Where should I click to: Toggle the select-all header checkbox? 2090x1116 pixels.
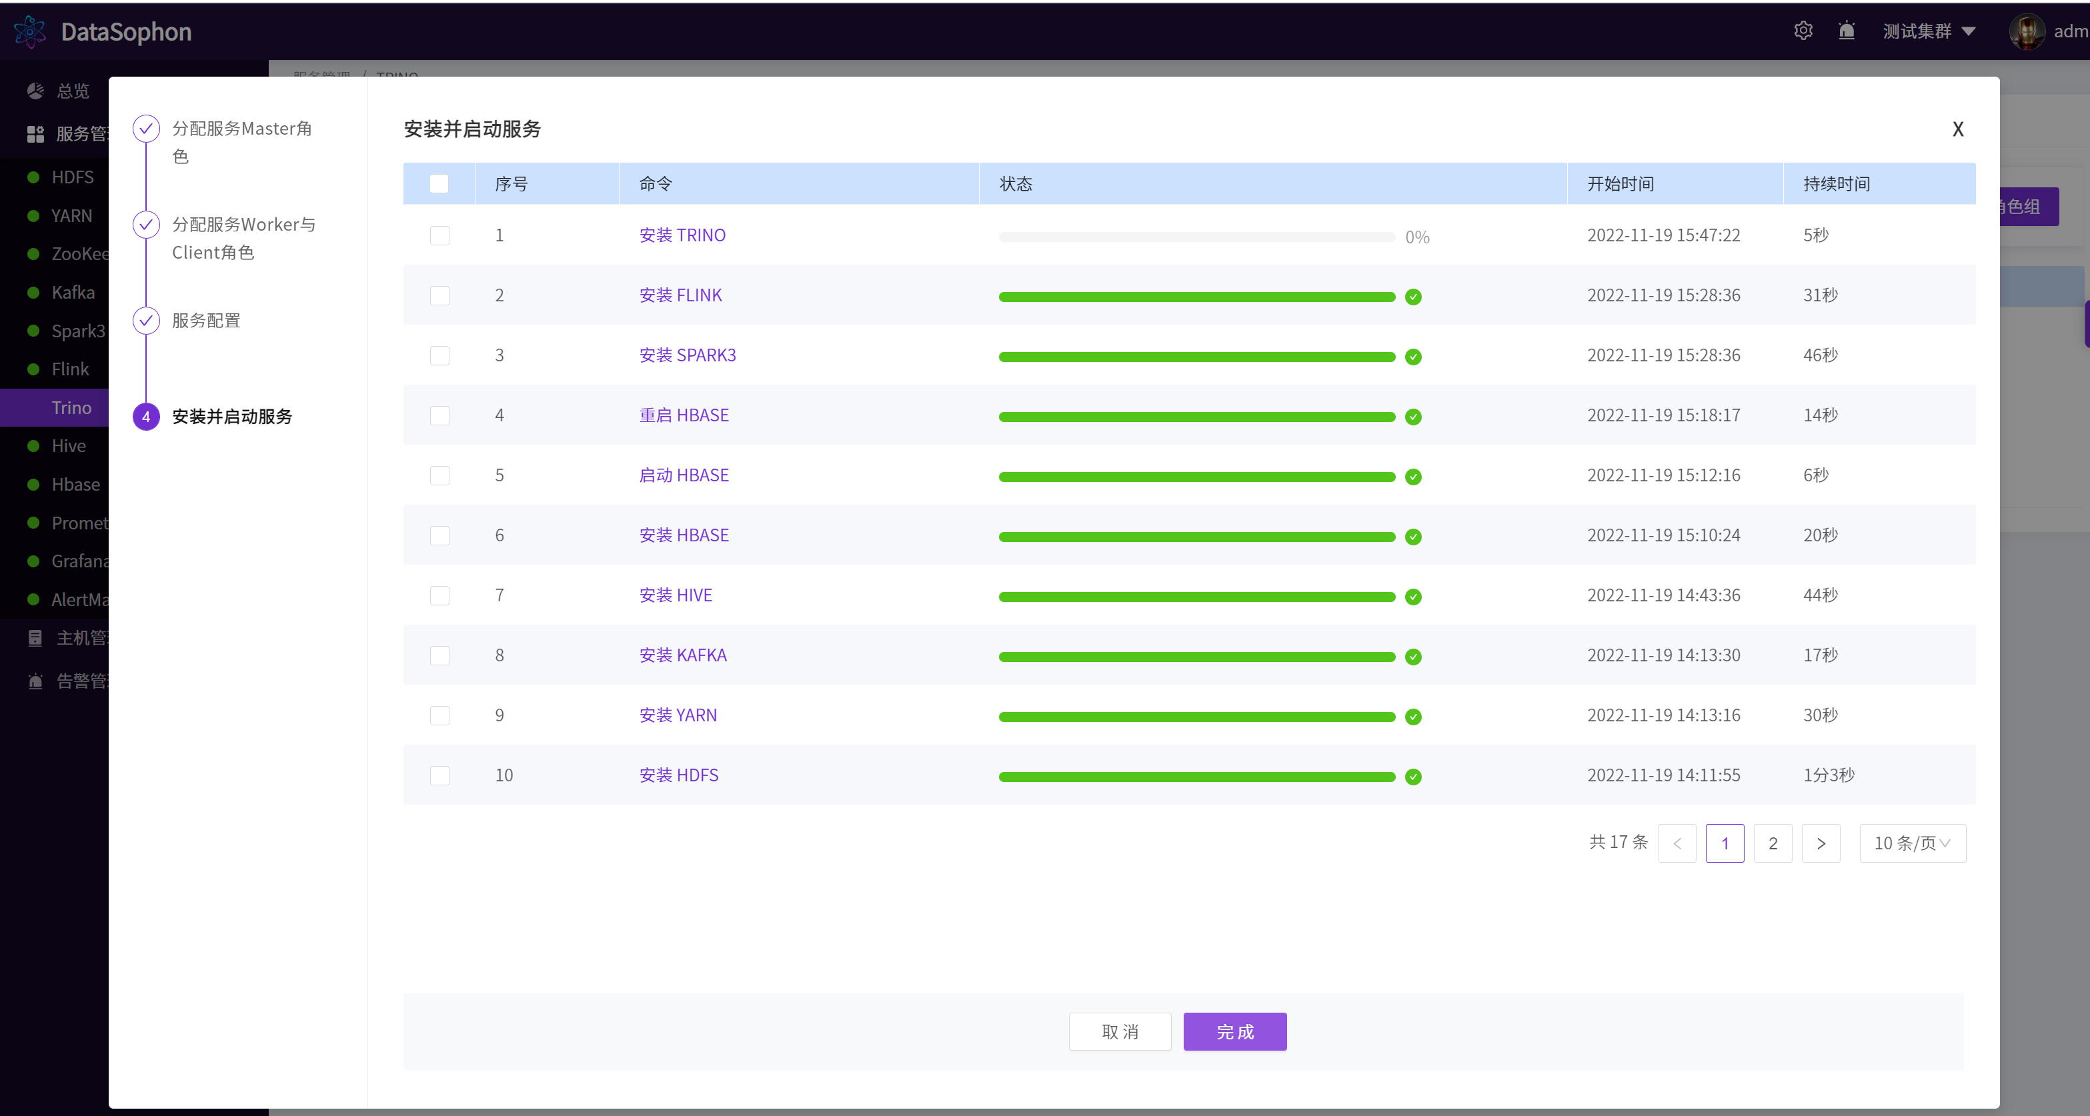(439, 183)
